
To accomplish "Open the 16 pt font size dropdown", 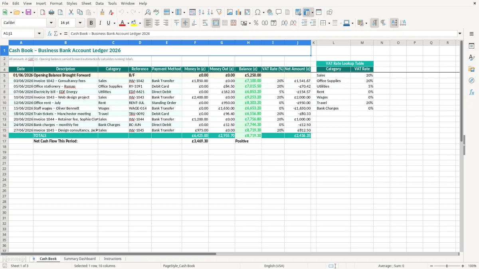I will coord(80,23).
